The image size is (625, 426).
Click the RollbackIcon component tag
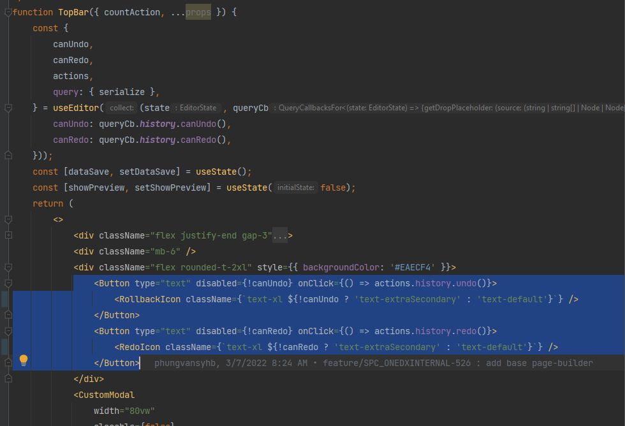tap(150, 299)
